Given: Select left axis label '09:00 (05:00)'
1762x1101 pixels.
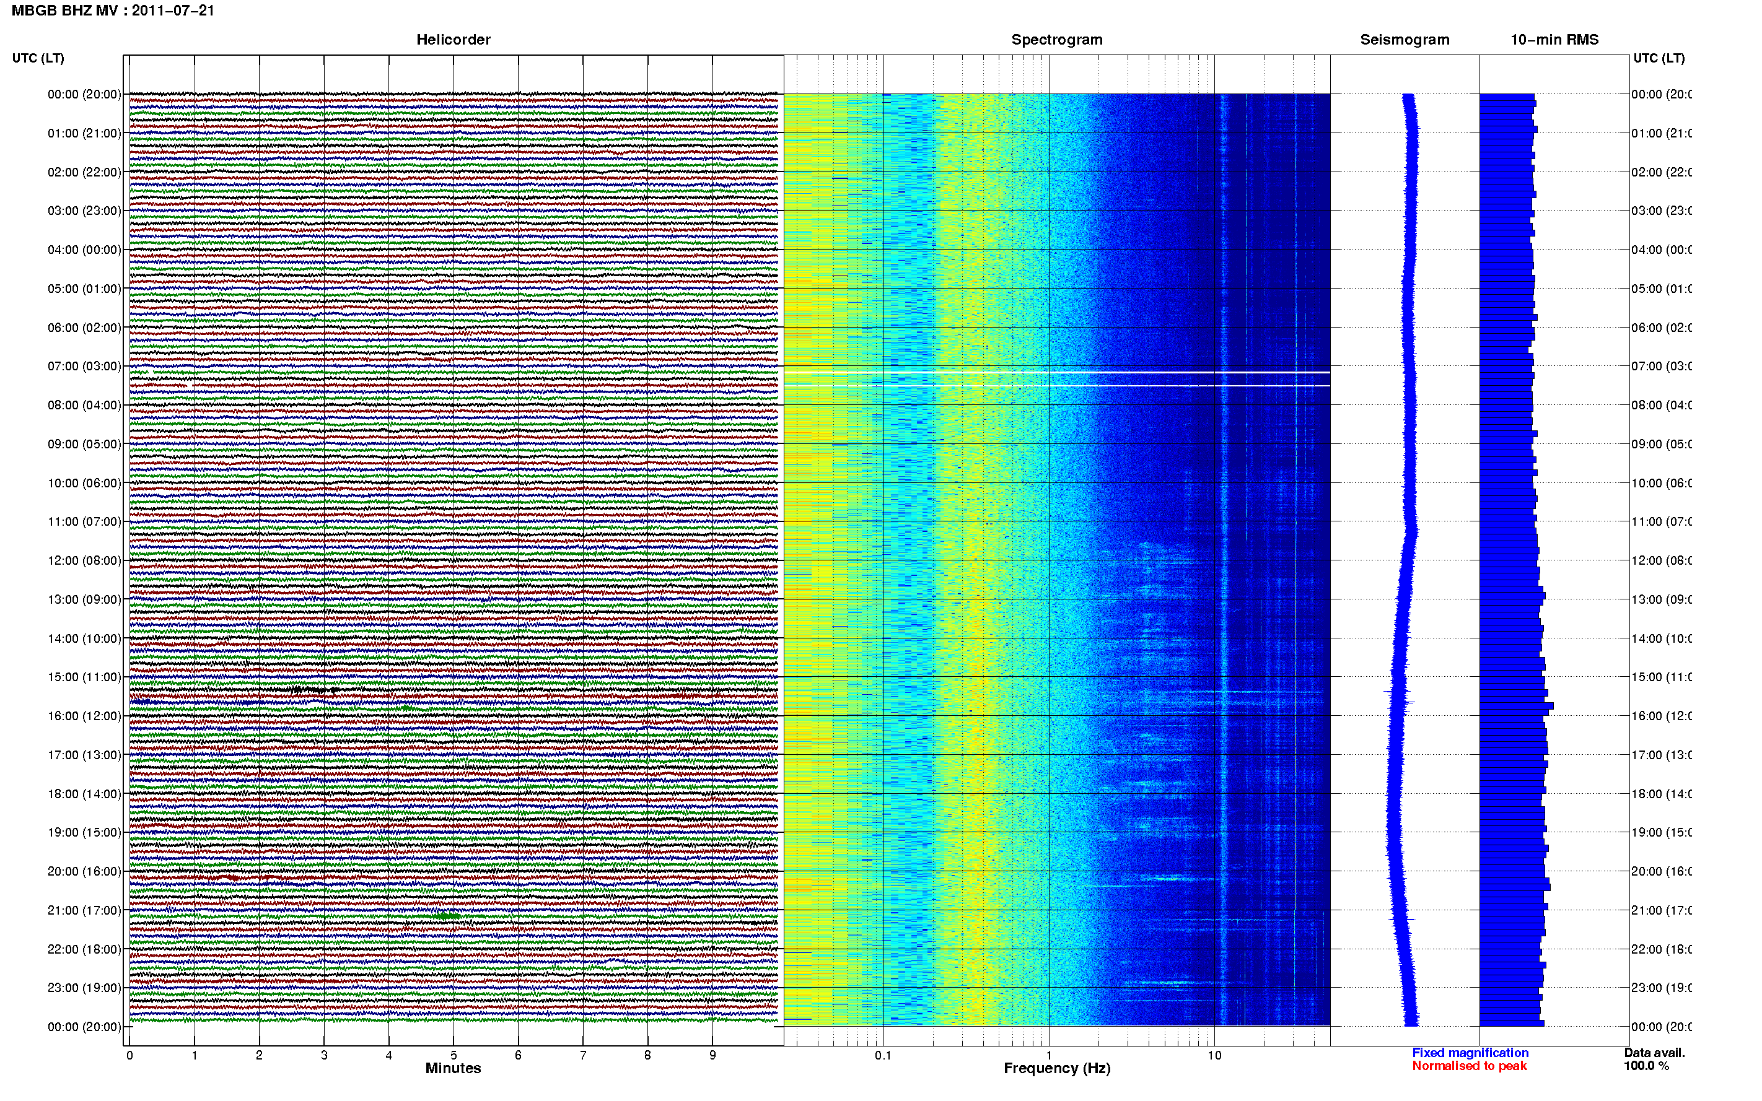Looking at the screenshot, I should coord(84,444).
